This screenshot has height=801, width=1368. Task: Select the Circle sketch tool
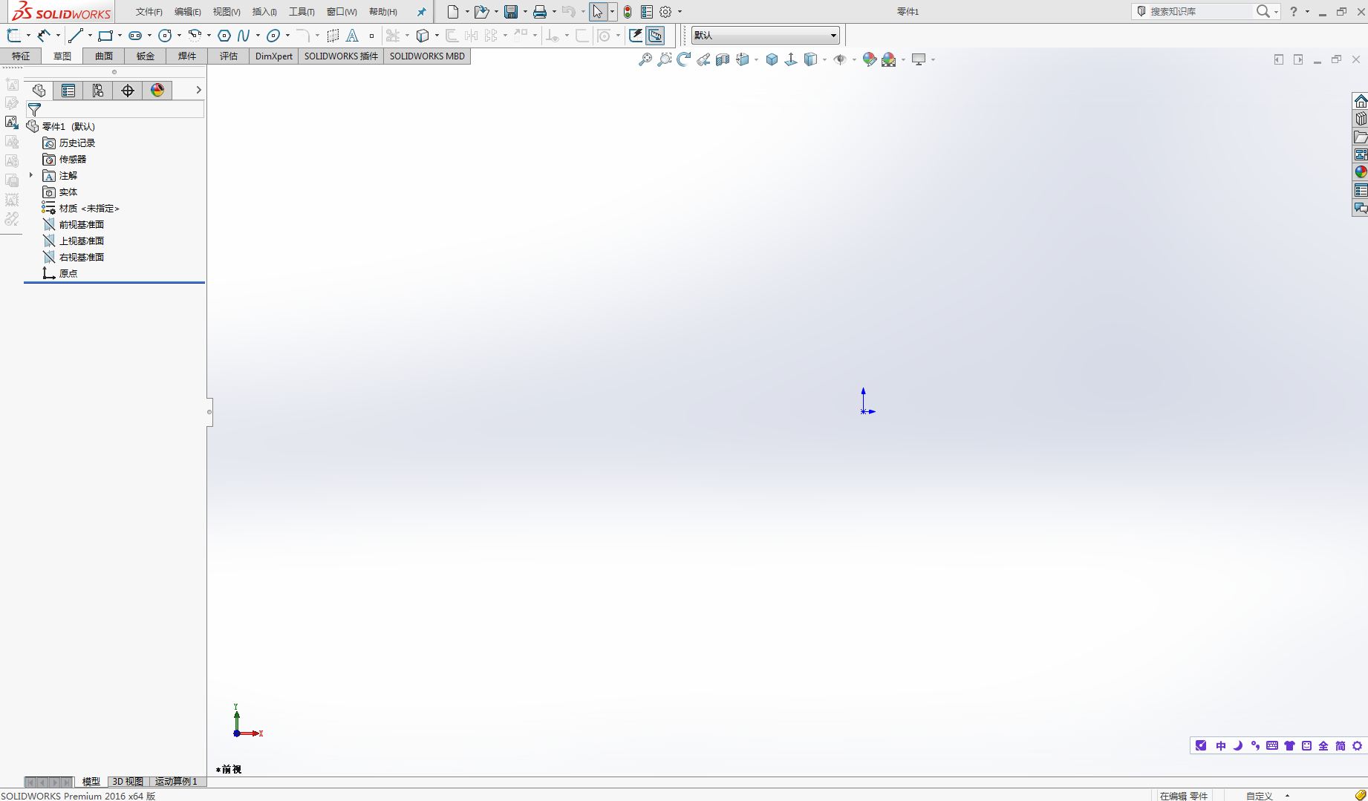165,35
